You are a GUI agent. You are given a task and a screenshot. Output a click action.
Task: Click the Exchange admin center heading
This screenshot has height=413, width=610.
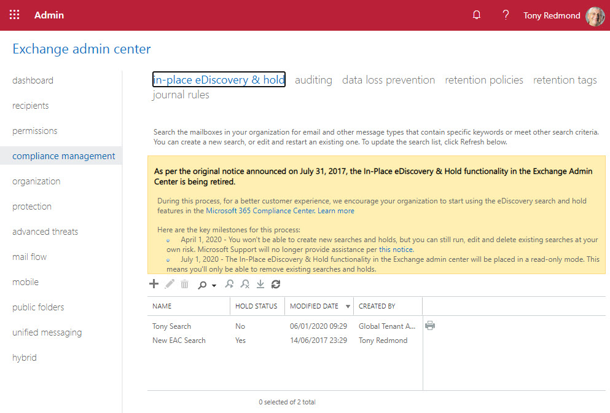pos(81,49)
